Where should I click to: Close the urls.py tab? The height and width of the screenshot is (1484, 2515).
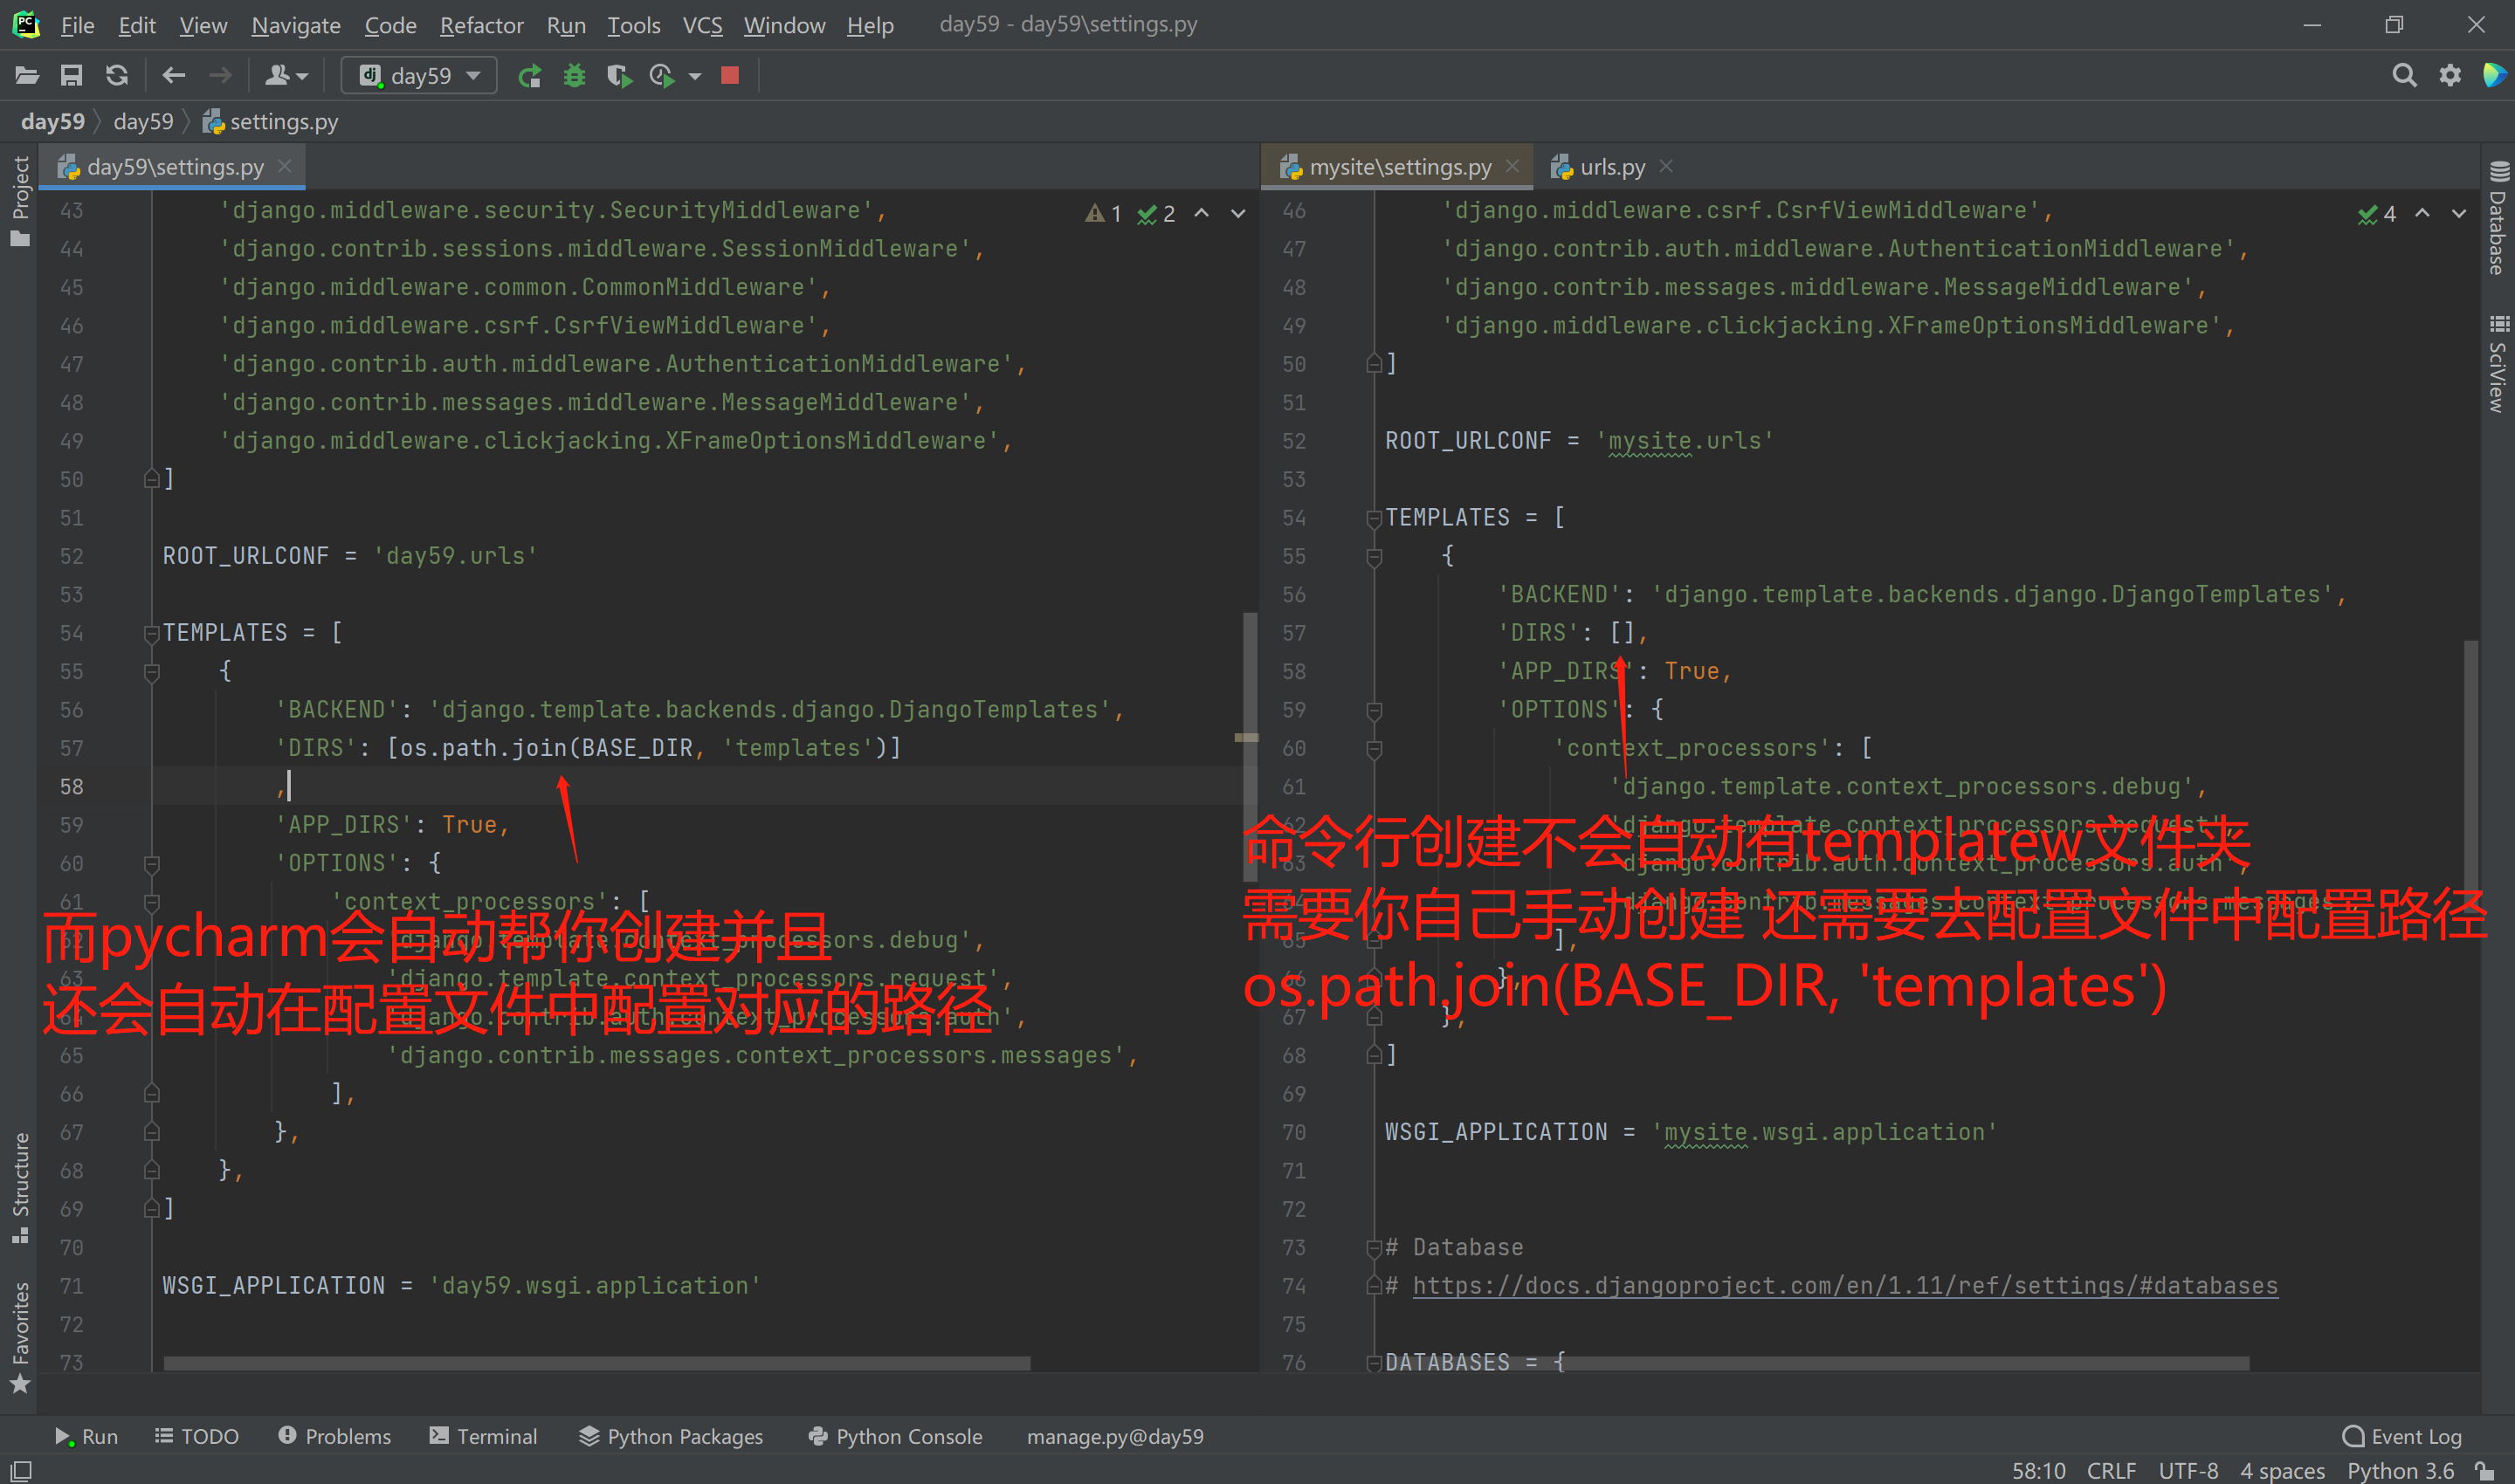1665,166
